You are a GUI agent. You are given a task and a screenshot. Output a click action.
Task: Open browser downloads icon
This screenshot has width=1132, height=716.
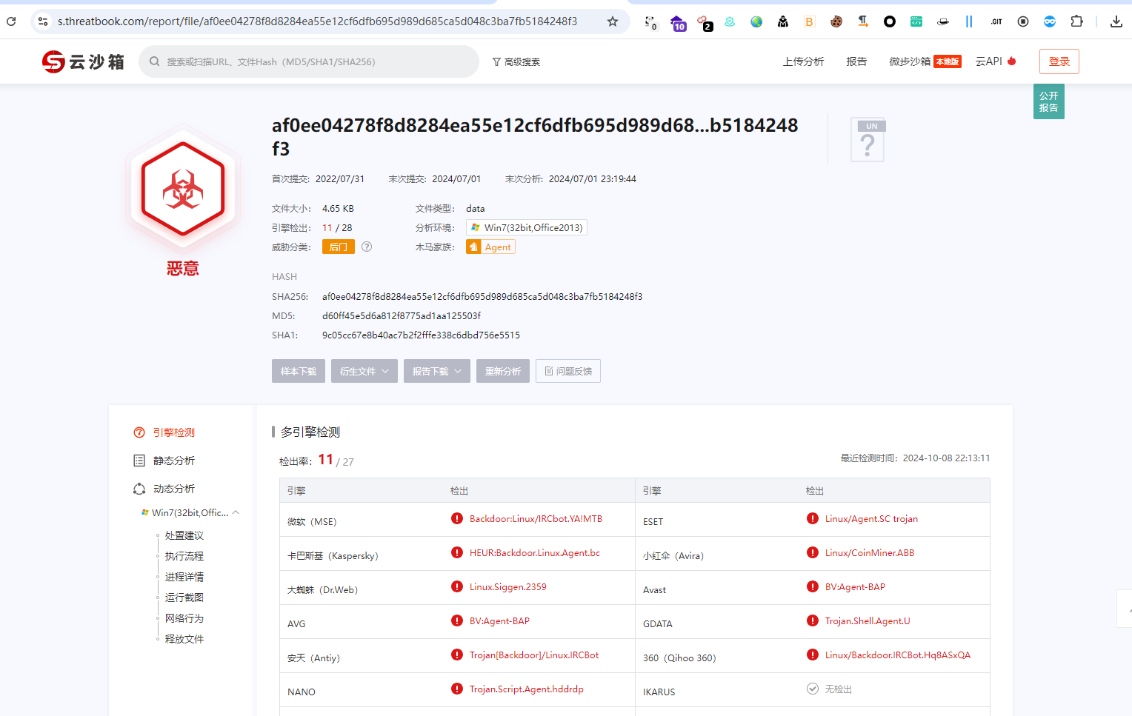pyautogui.click(x=1116, y=21)
